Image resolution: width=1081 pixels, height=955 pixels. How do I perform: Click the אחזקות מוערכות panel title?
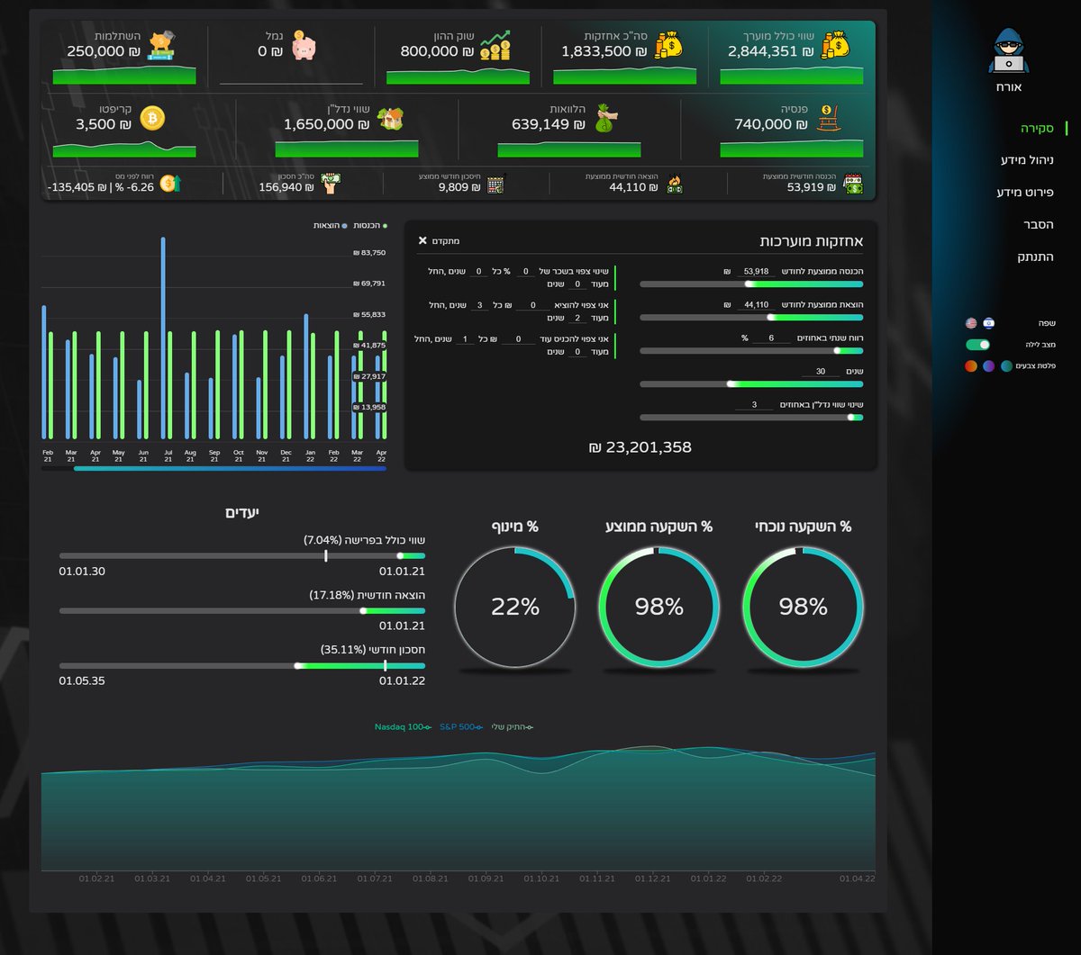(812, 241)
